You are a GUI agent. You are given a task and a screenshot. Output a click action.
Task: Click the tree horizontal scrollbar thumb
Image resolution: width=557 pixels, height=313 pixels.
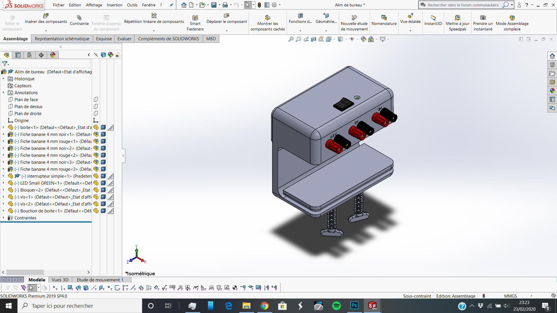point(25,272)
